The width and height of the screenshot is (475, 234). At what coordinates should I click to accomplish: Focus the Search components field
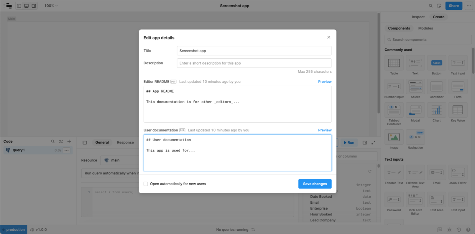click(x=428, y=39)
